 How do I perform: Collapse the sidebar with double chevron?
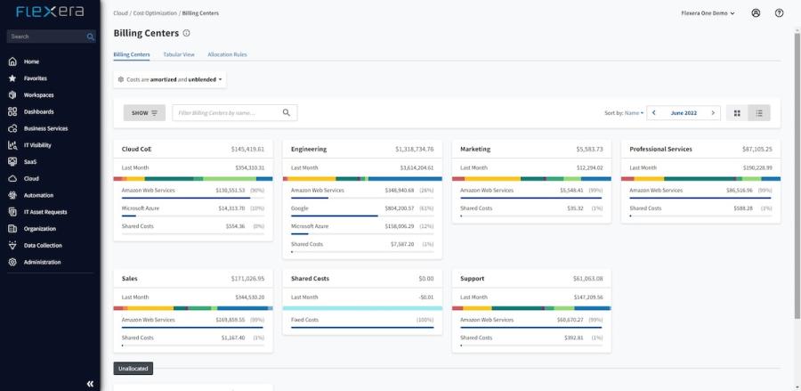(x=91, y=383)
